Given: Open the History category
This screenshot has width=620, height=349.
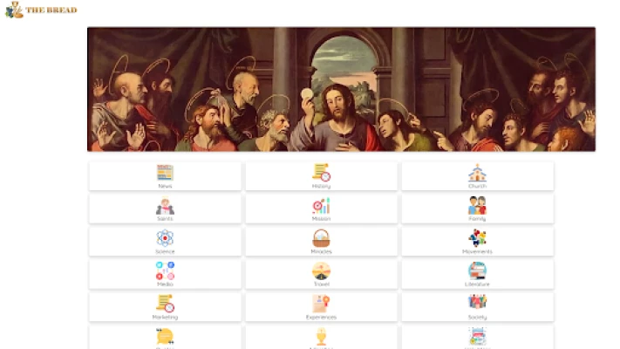Looking at the screenshot, I should (321, 175).
